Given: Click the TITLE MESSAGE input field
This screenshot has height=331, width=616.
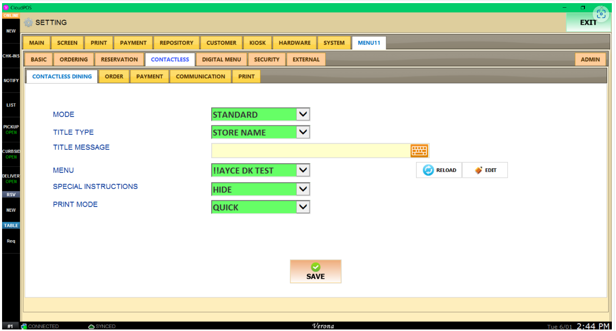Looking at the screenshot, I should point(311,150).
